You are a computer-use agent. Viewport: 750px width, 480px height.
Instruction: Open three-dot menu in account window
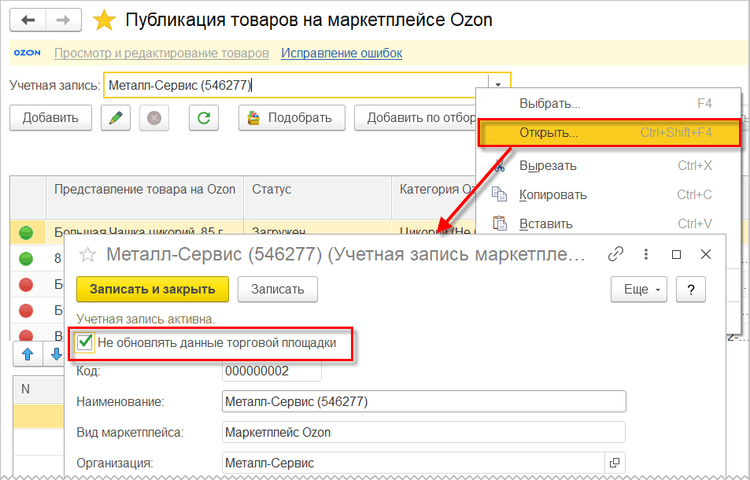pos(646,254)
